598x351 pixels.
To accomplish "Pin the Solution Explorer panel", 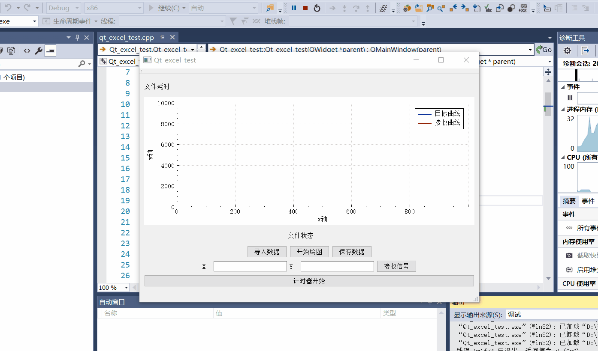I will pos(78,37).
